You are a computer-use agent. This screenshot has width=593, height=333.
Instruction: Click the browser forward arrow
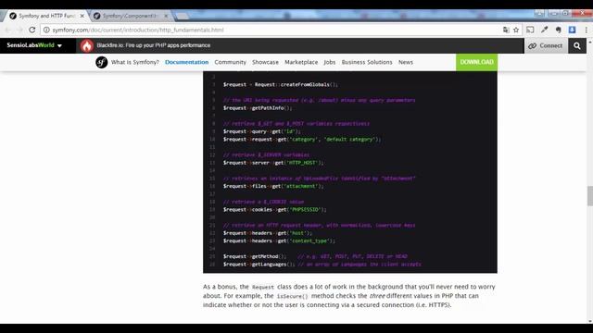pos(20,30)
